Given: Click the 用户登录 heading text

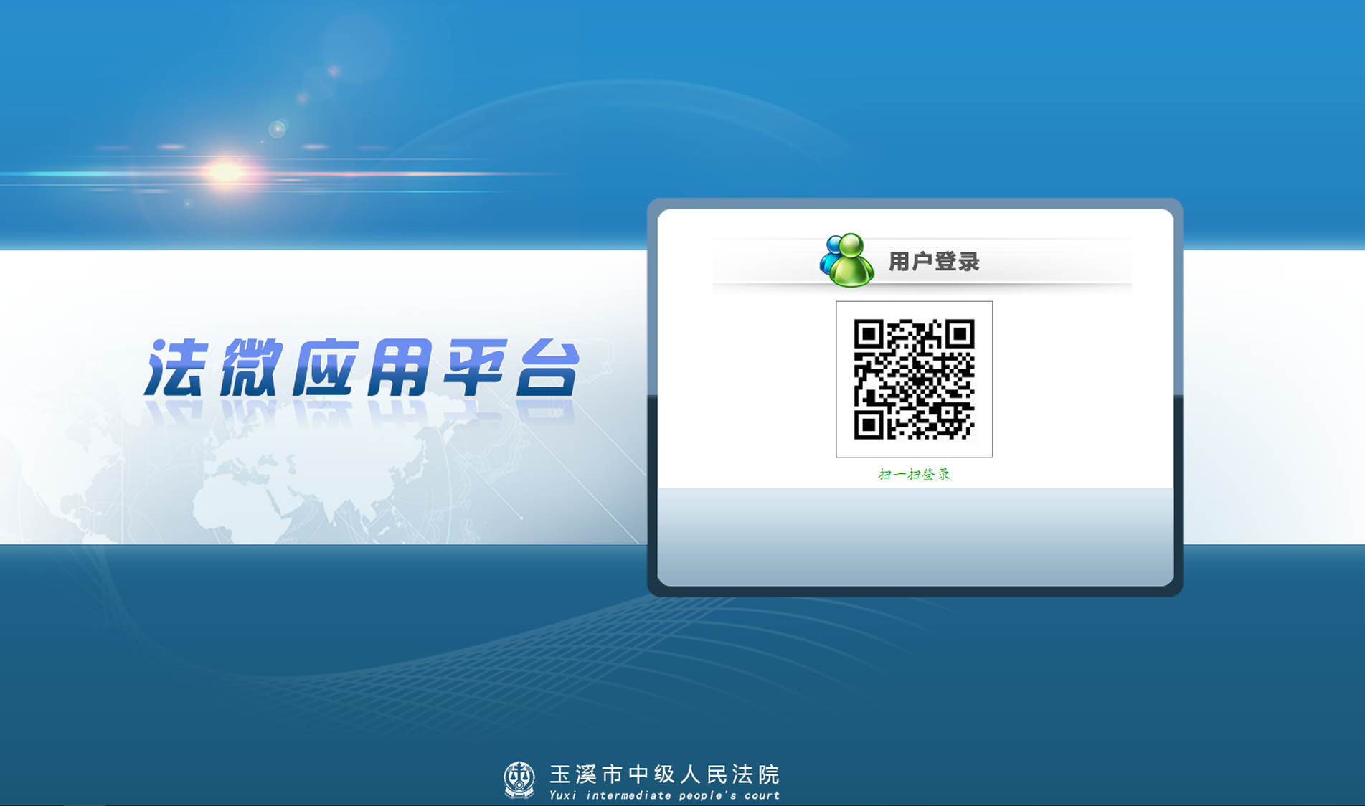Looking at the screenshot, I should [933, 262].
